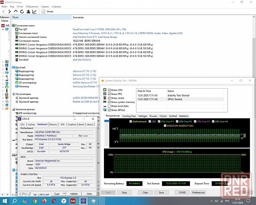Enable the Stress local disks checkbox
Viewport: 256px width, 205px height.
[109, 106]
